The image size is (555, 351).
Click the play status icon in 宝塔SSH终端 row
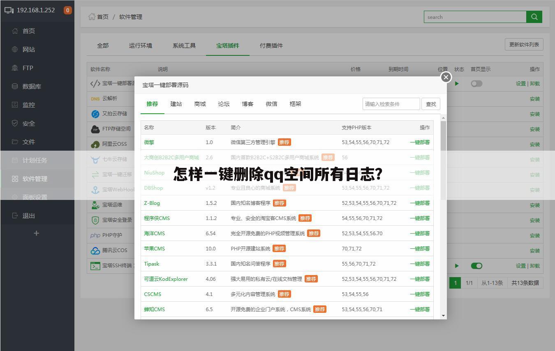457,266
